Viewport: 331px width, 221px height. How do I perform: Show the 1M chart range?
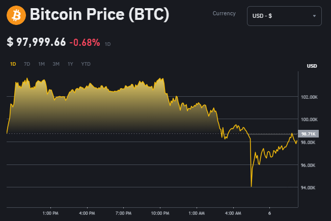point(42,64)
